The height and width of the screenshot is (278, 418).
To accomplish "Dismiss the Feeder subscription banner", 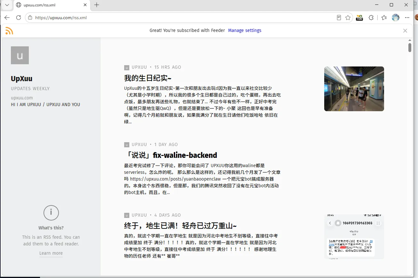I will click(x=405, y=31).
